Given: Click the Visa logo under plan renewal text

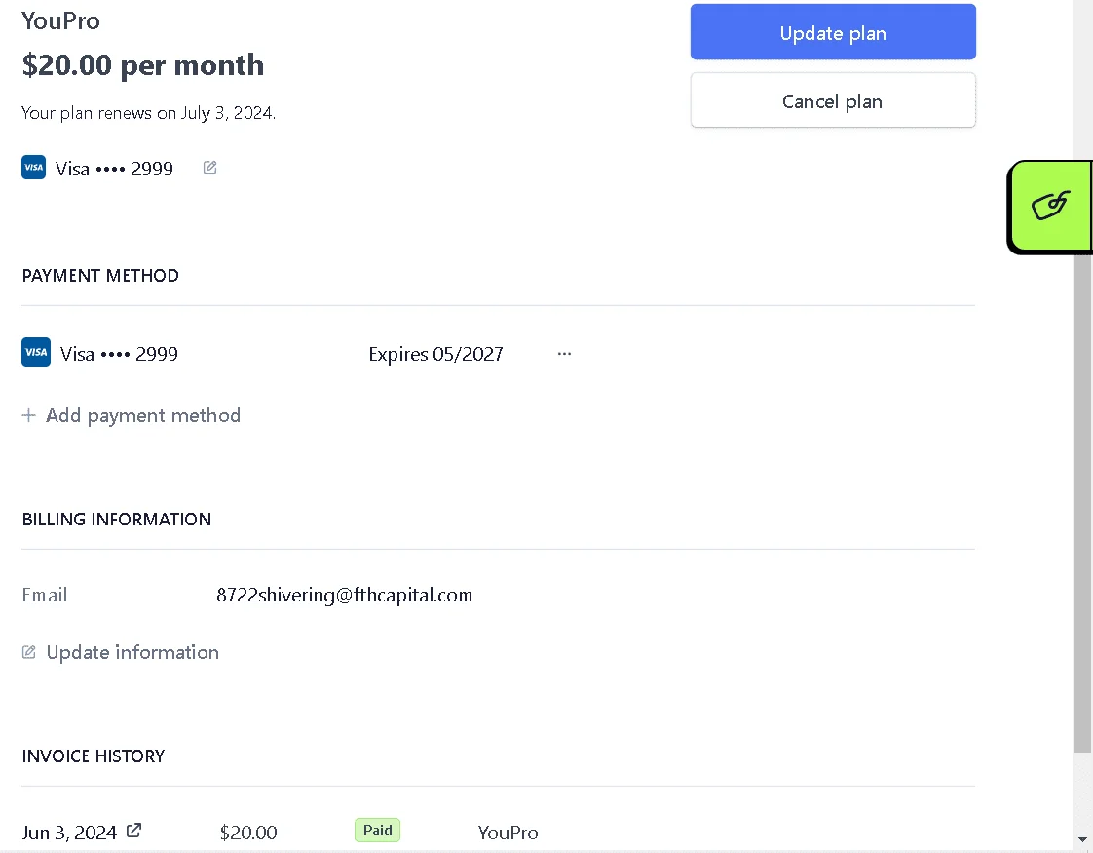Looking at the screenshot, I should (x=33, y=168).
